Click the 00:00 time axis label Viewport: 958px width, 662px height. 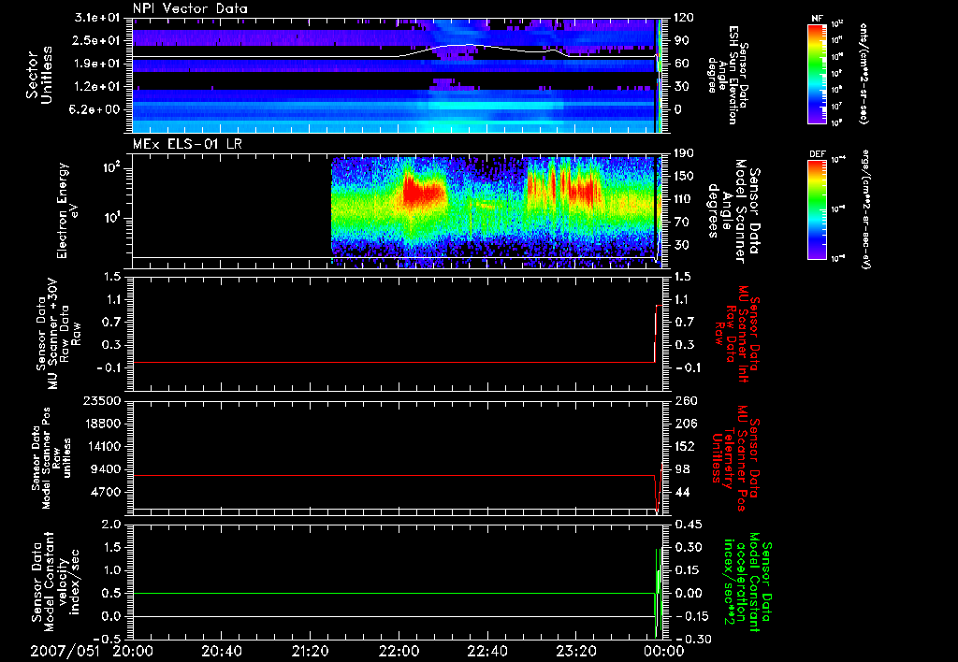tap(664, 651)
